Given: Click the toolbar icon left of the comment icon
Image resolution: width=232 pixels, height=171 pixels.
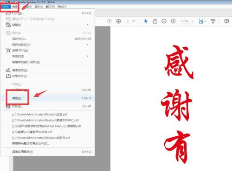Looking at the screenshot, I should (x=213, y=21).
